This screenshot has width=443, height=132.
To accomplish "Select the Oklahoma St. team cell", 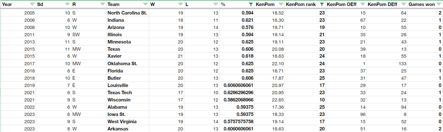I will point(127,64).
